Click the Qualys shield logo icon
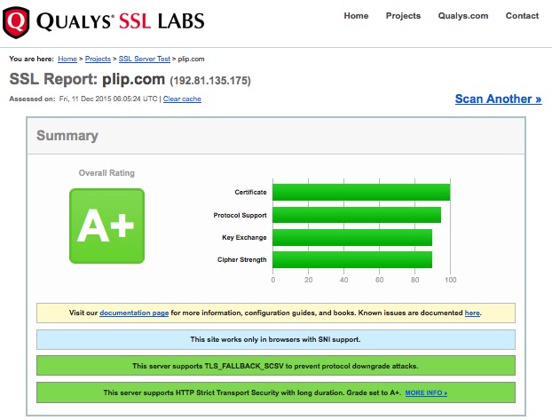This screenshot has height=420, width=552. pyautogui.click(x=16, y=22)
